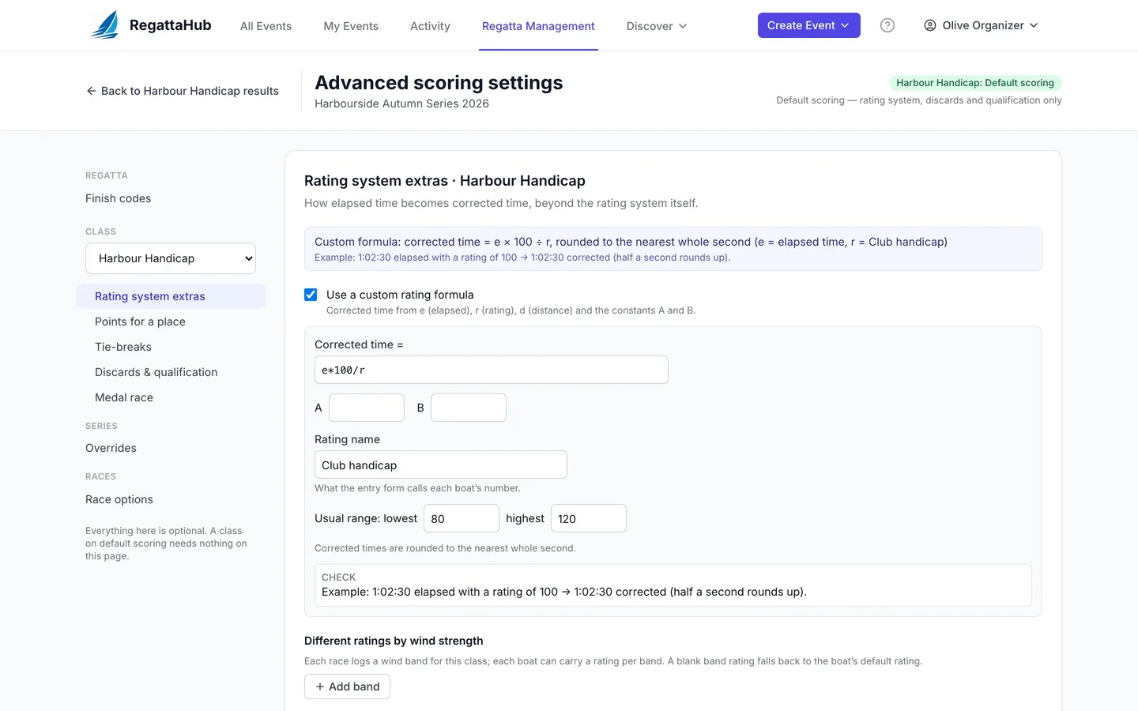Uncheck Use a custom rating formula
Viewport: 1138px width, 711px height.
point(311,295)
